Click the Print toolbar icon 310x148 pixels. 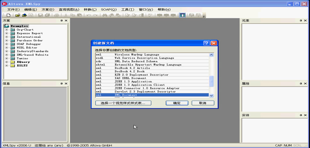point(56,15)
